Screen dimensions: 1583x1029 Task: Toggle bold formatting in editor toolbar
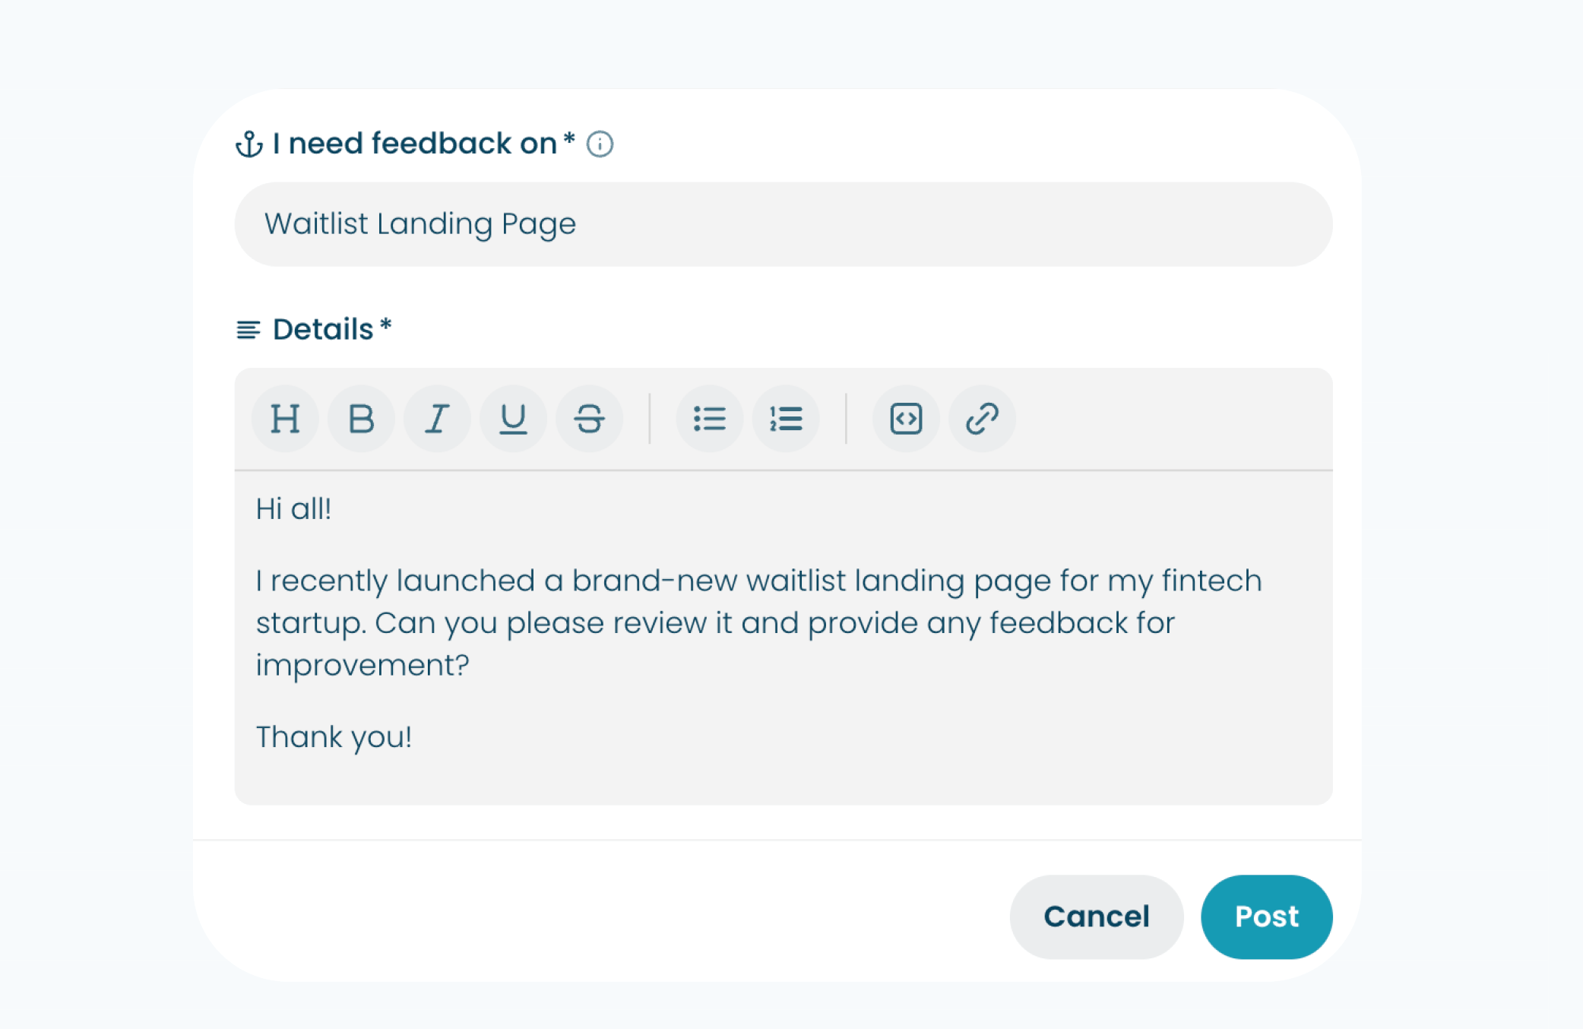(361, 419)
